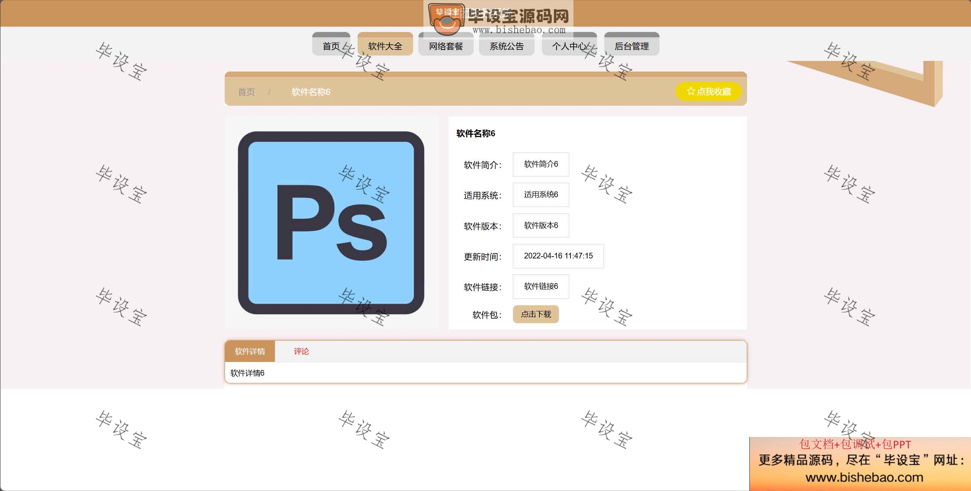The height and width of the screenshot is (491, 971).
Task: Click the 软件简介6 value box
Action: click(x=541, y=164)
